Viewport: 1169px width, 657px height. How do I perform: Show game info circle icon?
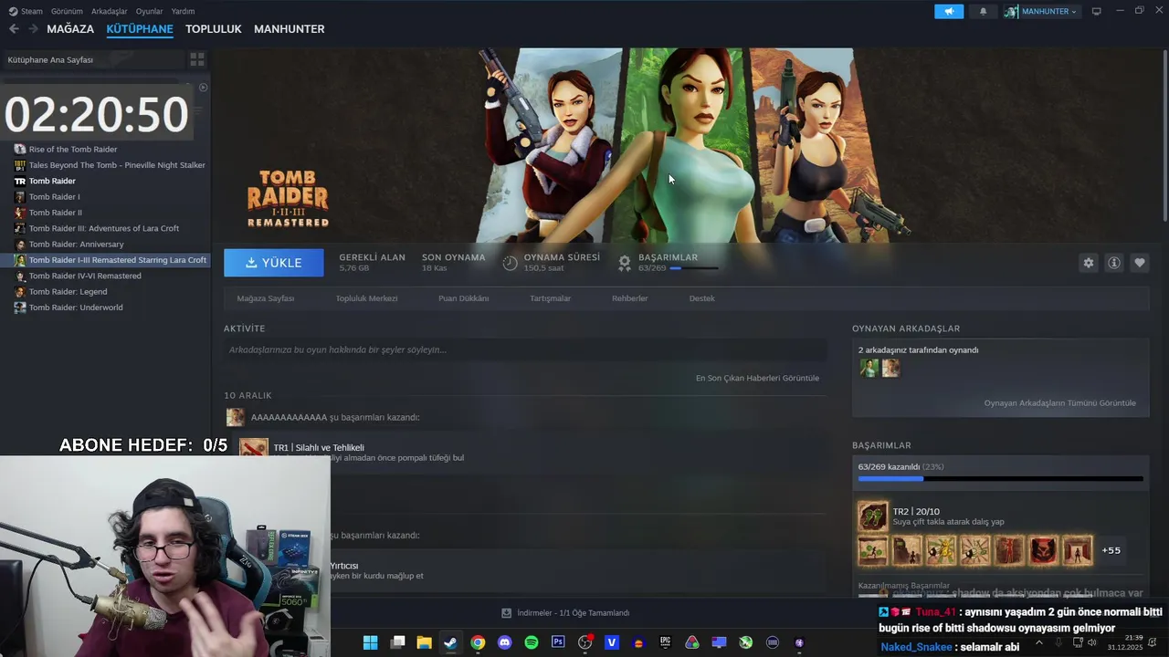1114,263
